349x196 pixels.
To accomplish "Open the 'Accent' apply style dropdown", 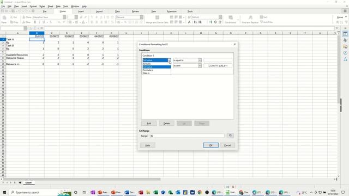I will (200, 66).
